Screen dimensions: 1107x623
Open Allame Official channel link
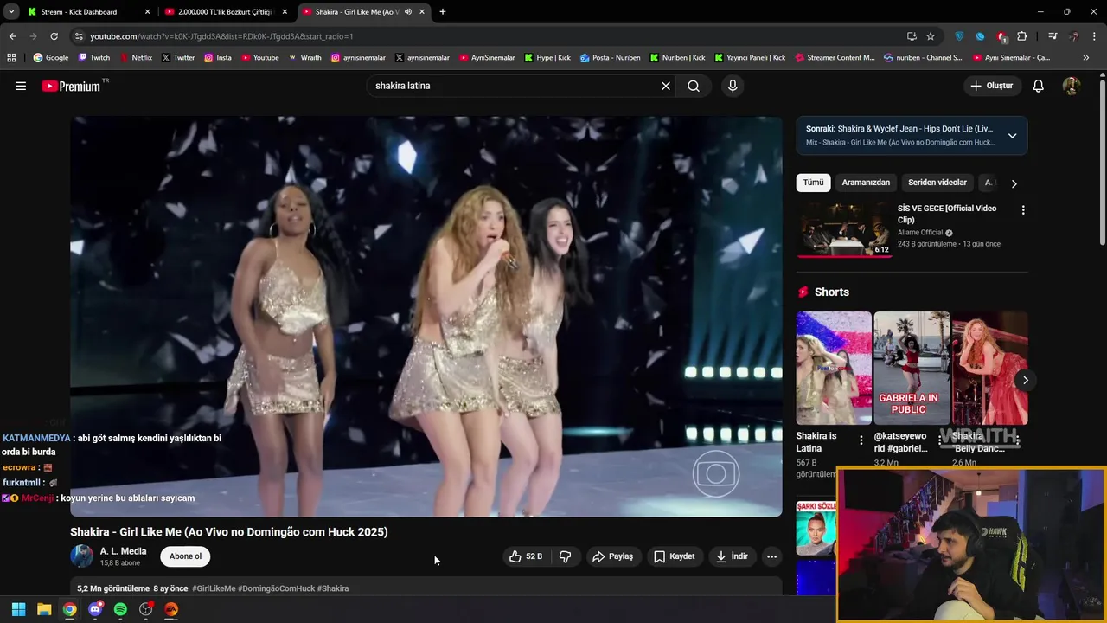click(920, 233)
